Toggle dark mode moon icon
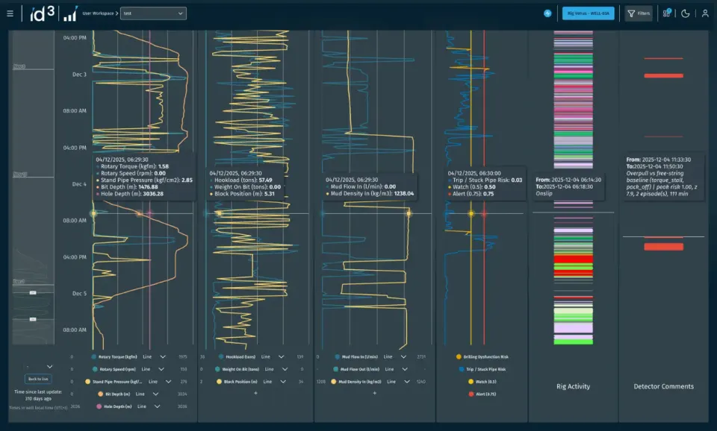 [x=685, y=13]
